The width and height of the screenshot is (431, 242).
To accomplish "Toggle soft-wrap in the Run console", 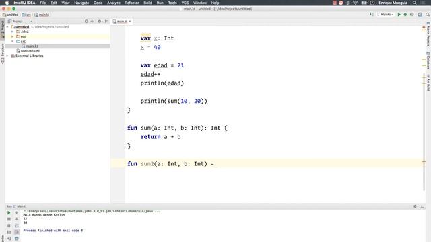I will pyautogui.click(x=16, y=226).
